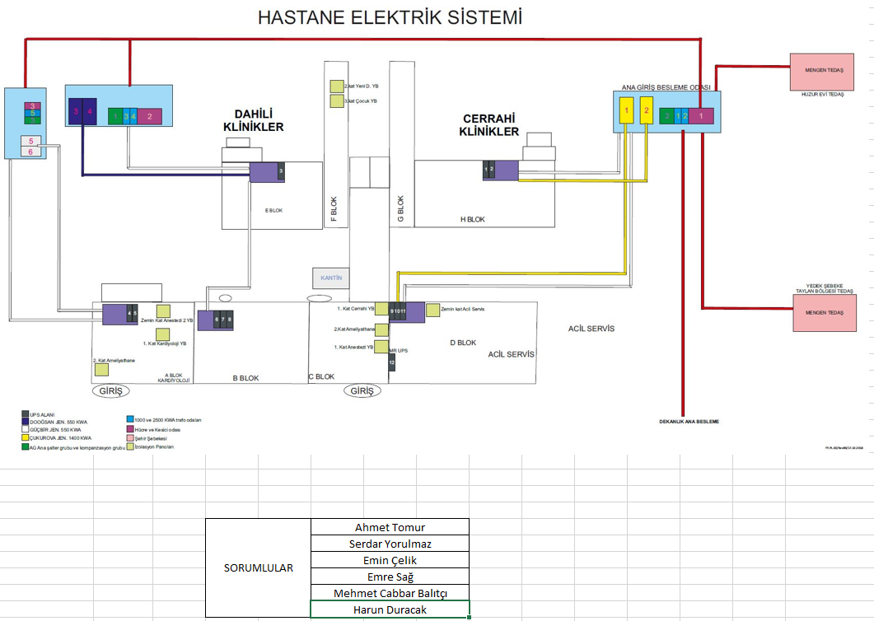Select the ÇUKUROVA JEN. 1400 KWA legend swatch
Viewport: 874px width, 621px height.
point(24,438)
